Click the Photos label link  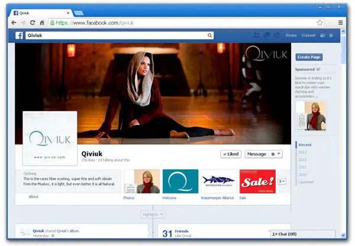[x=129, y=198]
